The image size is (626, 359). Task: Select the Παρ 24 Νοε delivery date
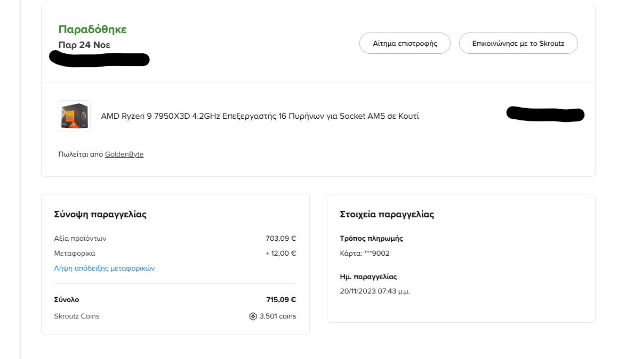click(84, 45)
